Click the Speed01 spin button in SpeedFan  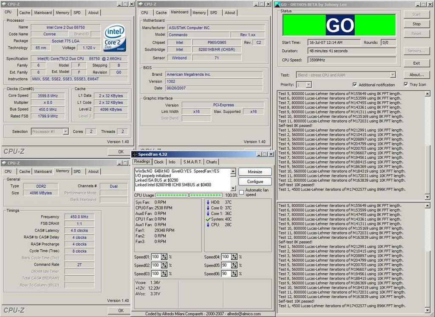point(164,257)
